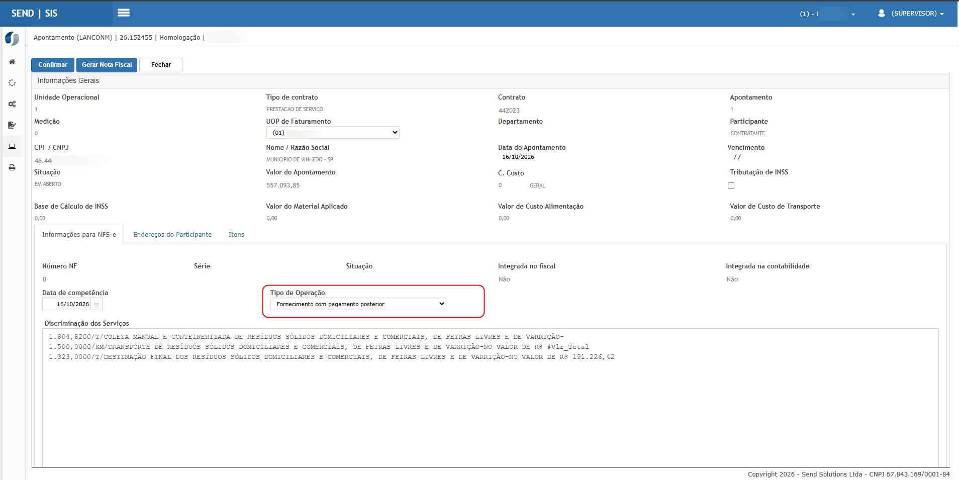This screenshot has width=959, height=480.
Task: Select the laptop icon in the sidebar
Action: 12,146
